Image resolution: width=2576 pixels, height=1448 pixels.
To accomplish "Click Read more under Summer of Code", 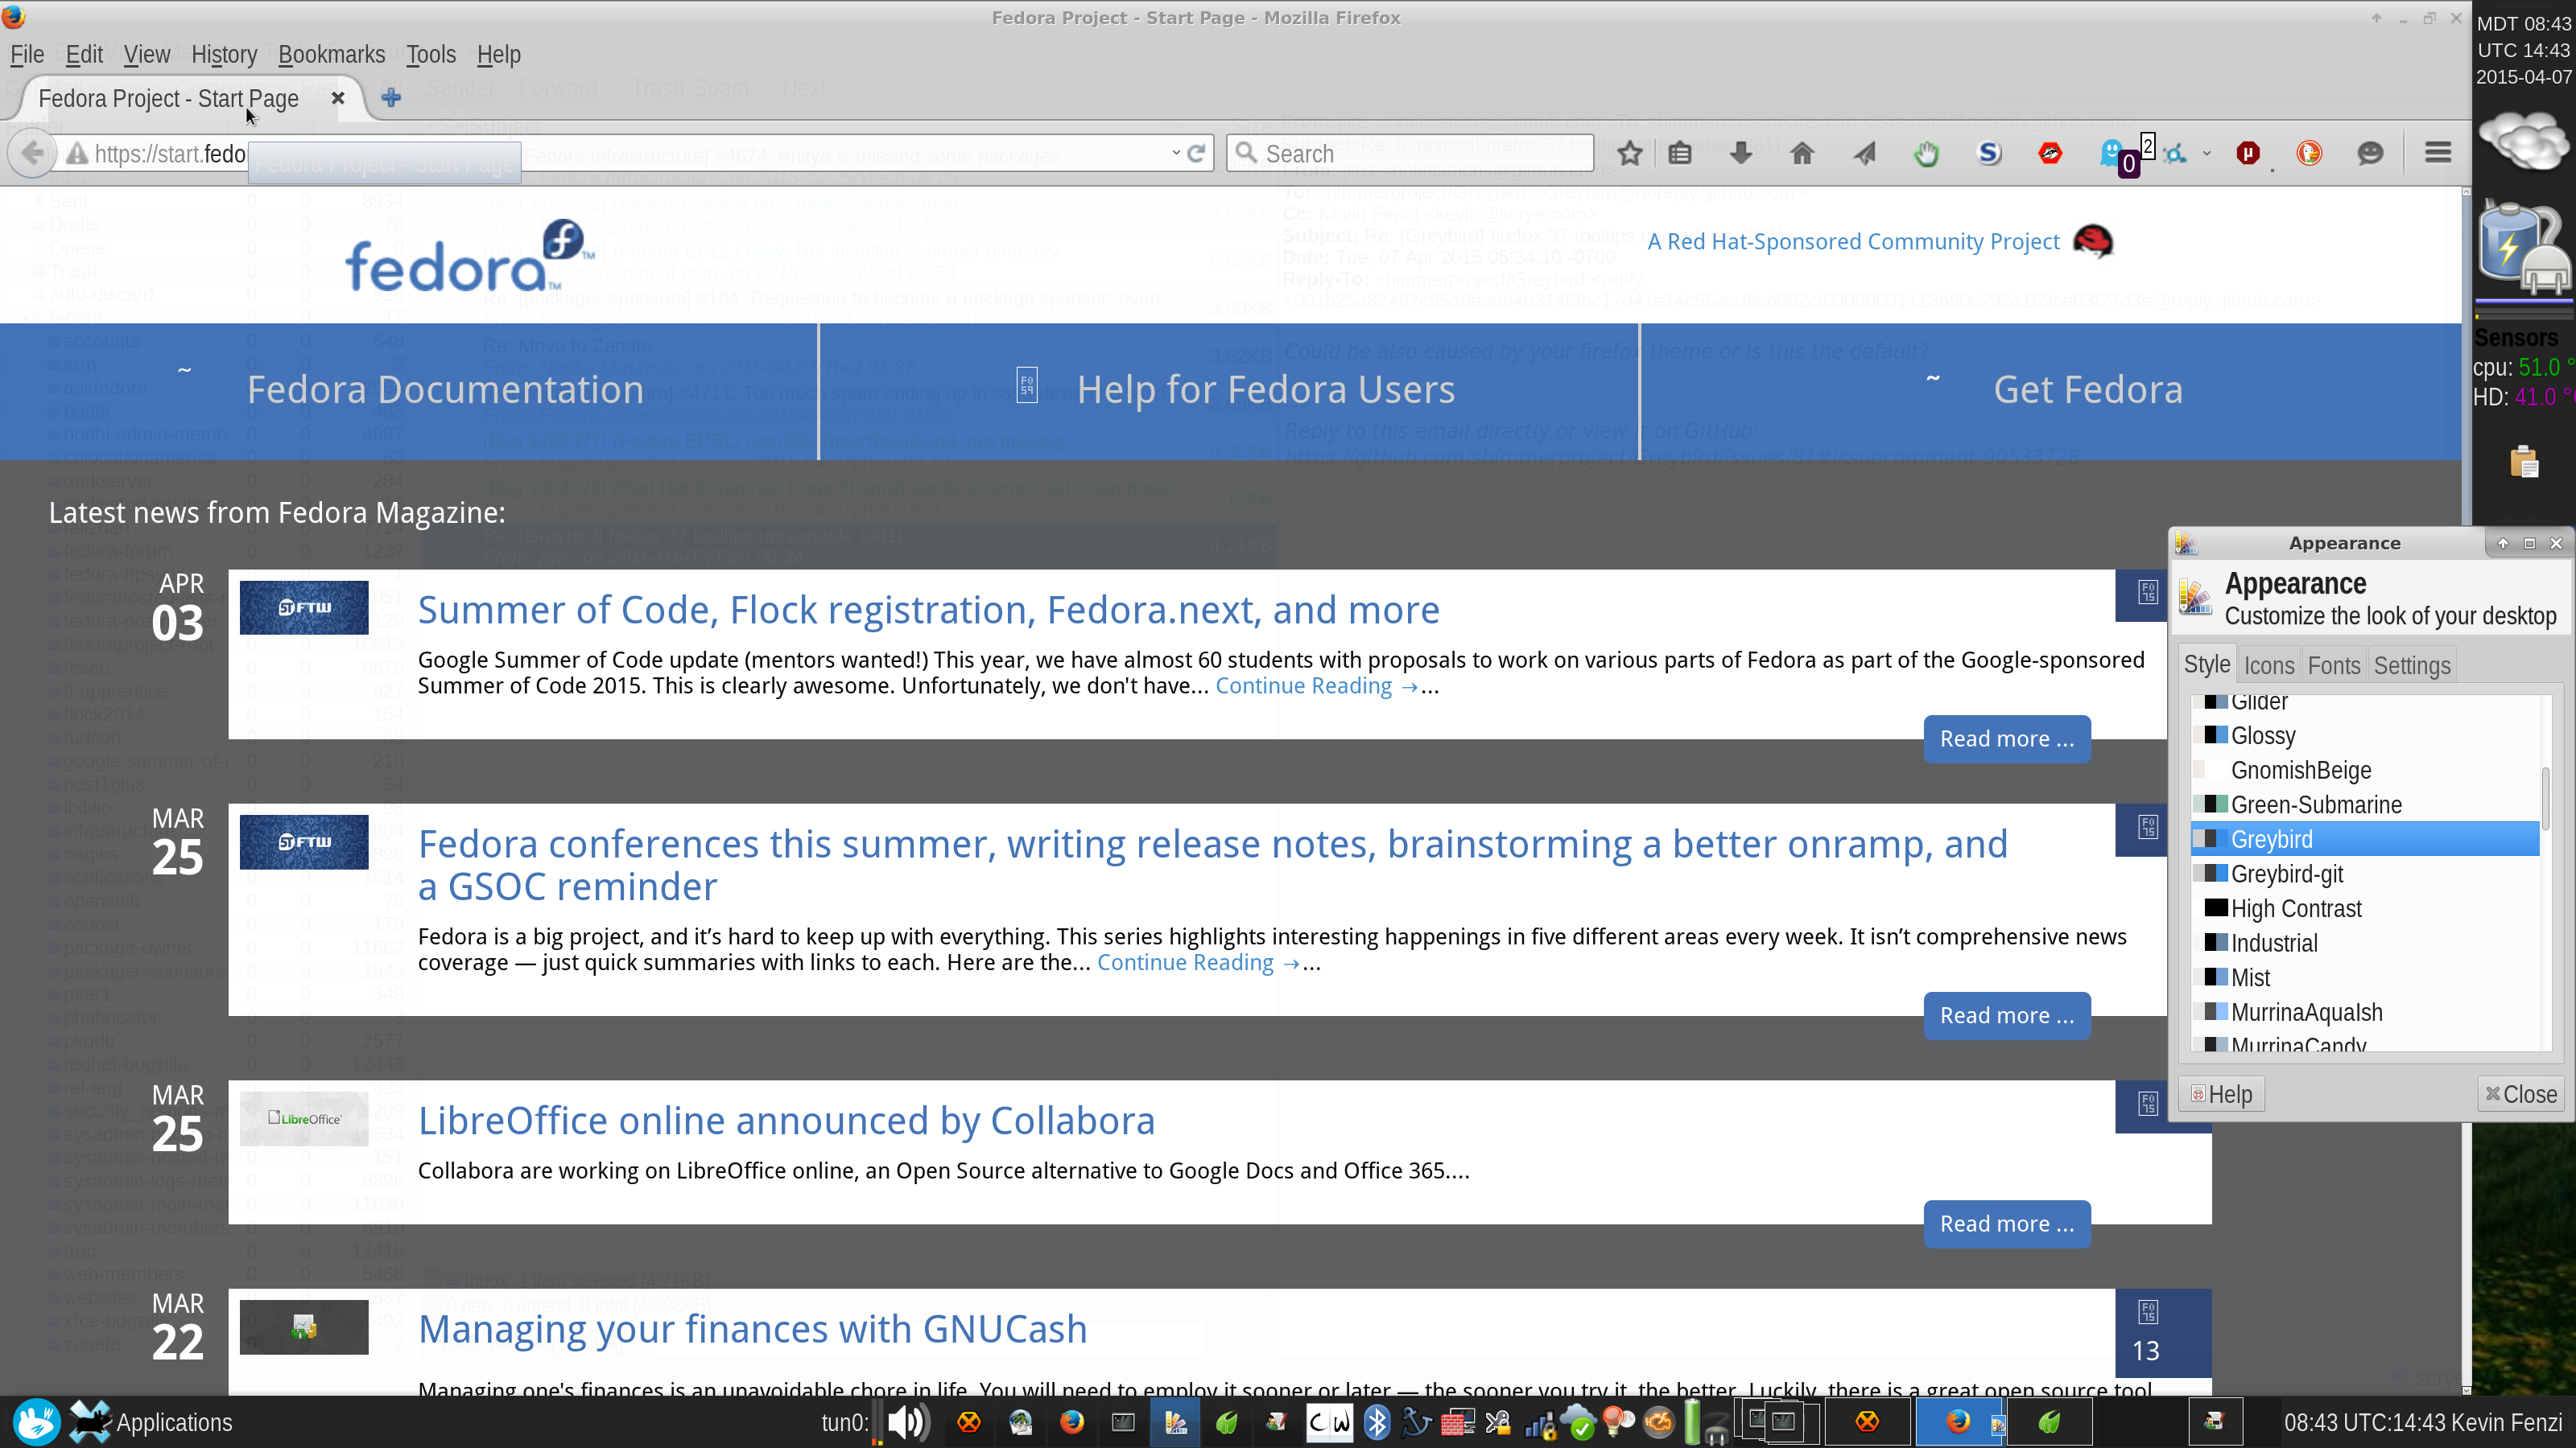I will (2007, 738).
